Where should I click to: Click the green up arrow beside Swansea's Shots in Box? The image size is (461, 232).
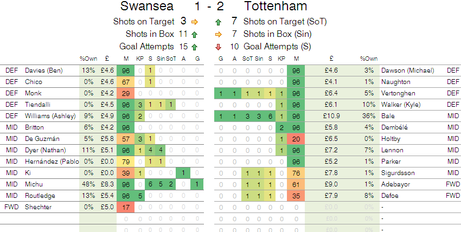coord(195,35)
